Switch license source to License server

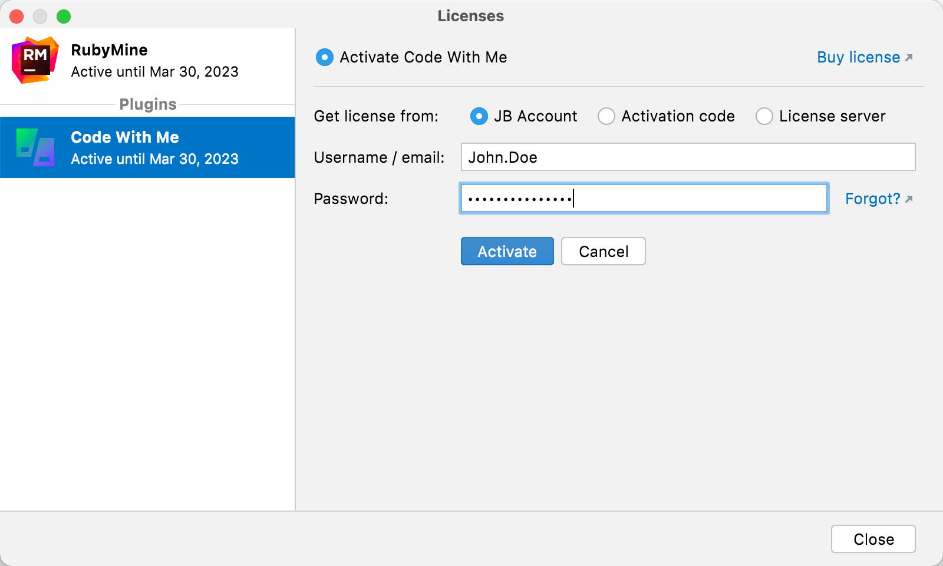point(764,116)
